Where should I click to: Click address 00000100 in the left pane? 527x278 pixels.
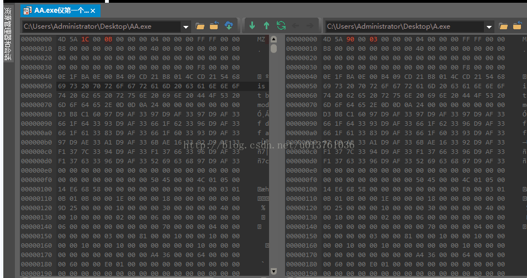click(36, 189)
